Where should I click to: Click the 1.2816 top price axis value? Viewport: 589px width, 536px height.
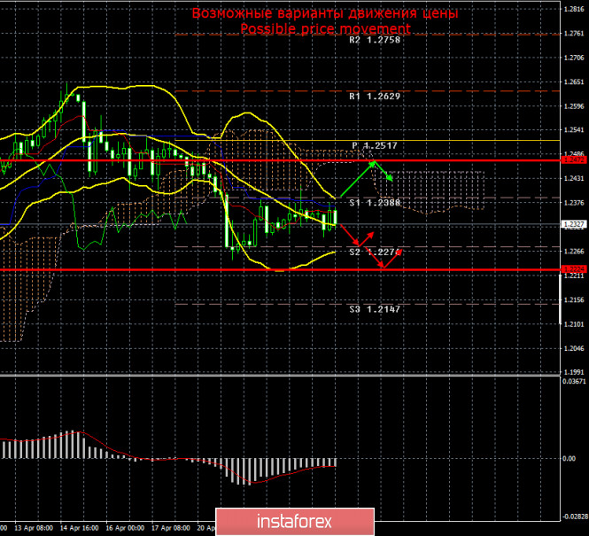(573, 9)
